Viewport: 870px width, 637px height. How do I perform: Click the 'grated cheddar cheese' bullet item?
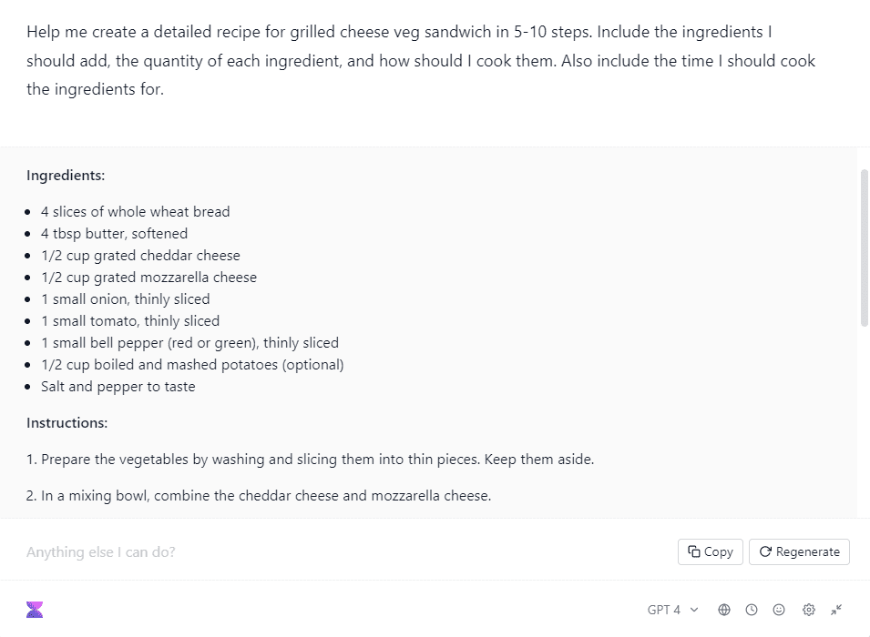click(x=140, y=255)
